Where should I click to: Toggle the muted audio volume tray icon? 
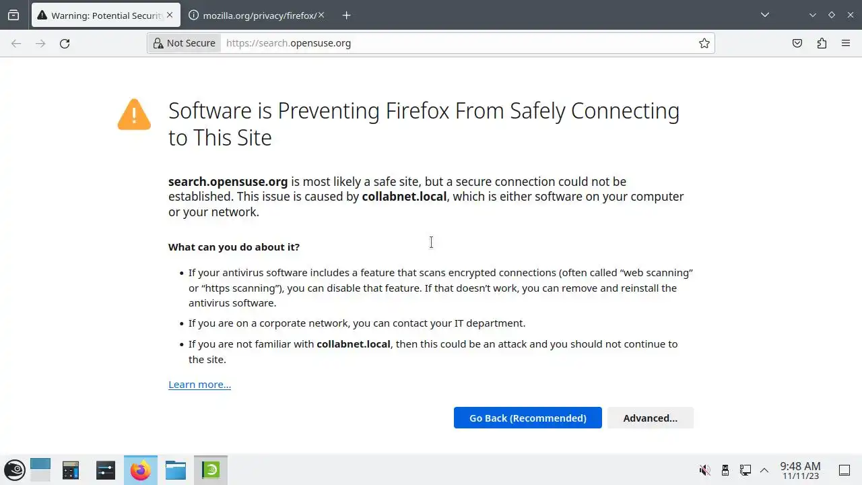click(704, 470)
